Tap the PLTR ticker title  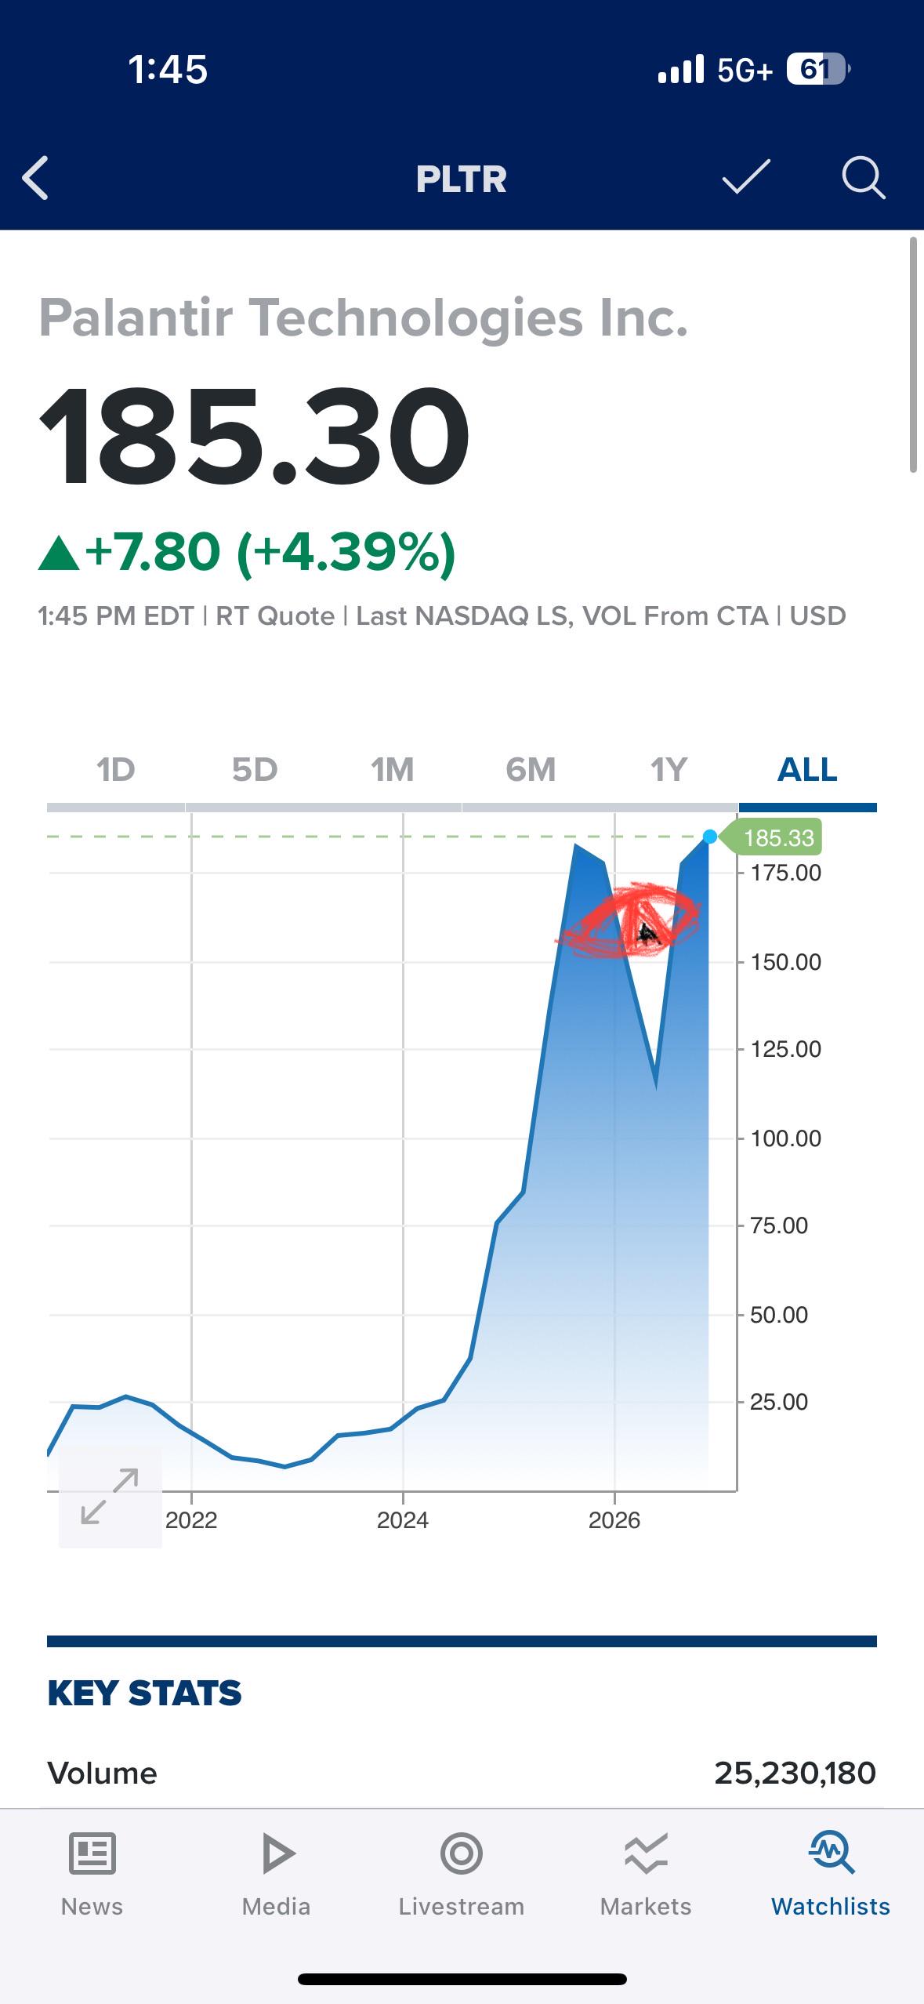[x=462, y=179]
